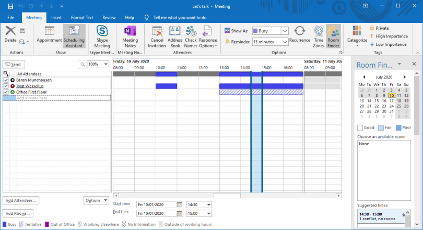Switch to the Insert ribbon tab
This screenshot has width=423, height=230.
click(x=56, y=17)
